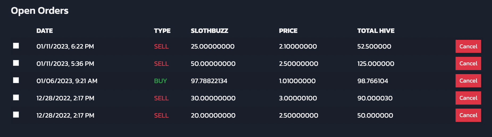Click the SELL label in the 5:36 PM row
This screenshot has height=137, width=492.
click(x=161, y=64)
